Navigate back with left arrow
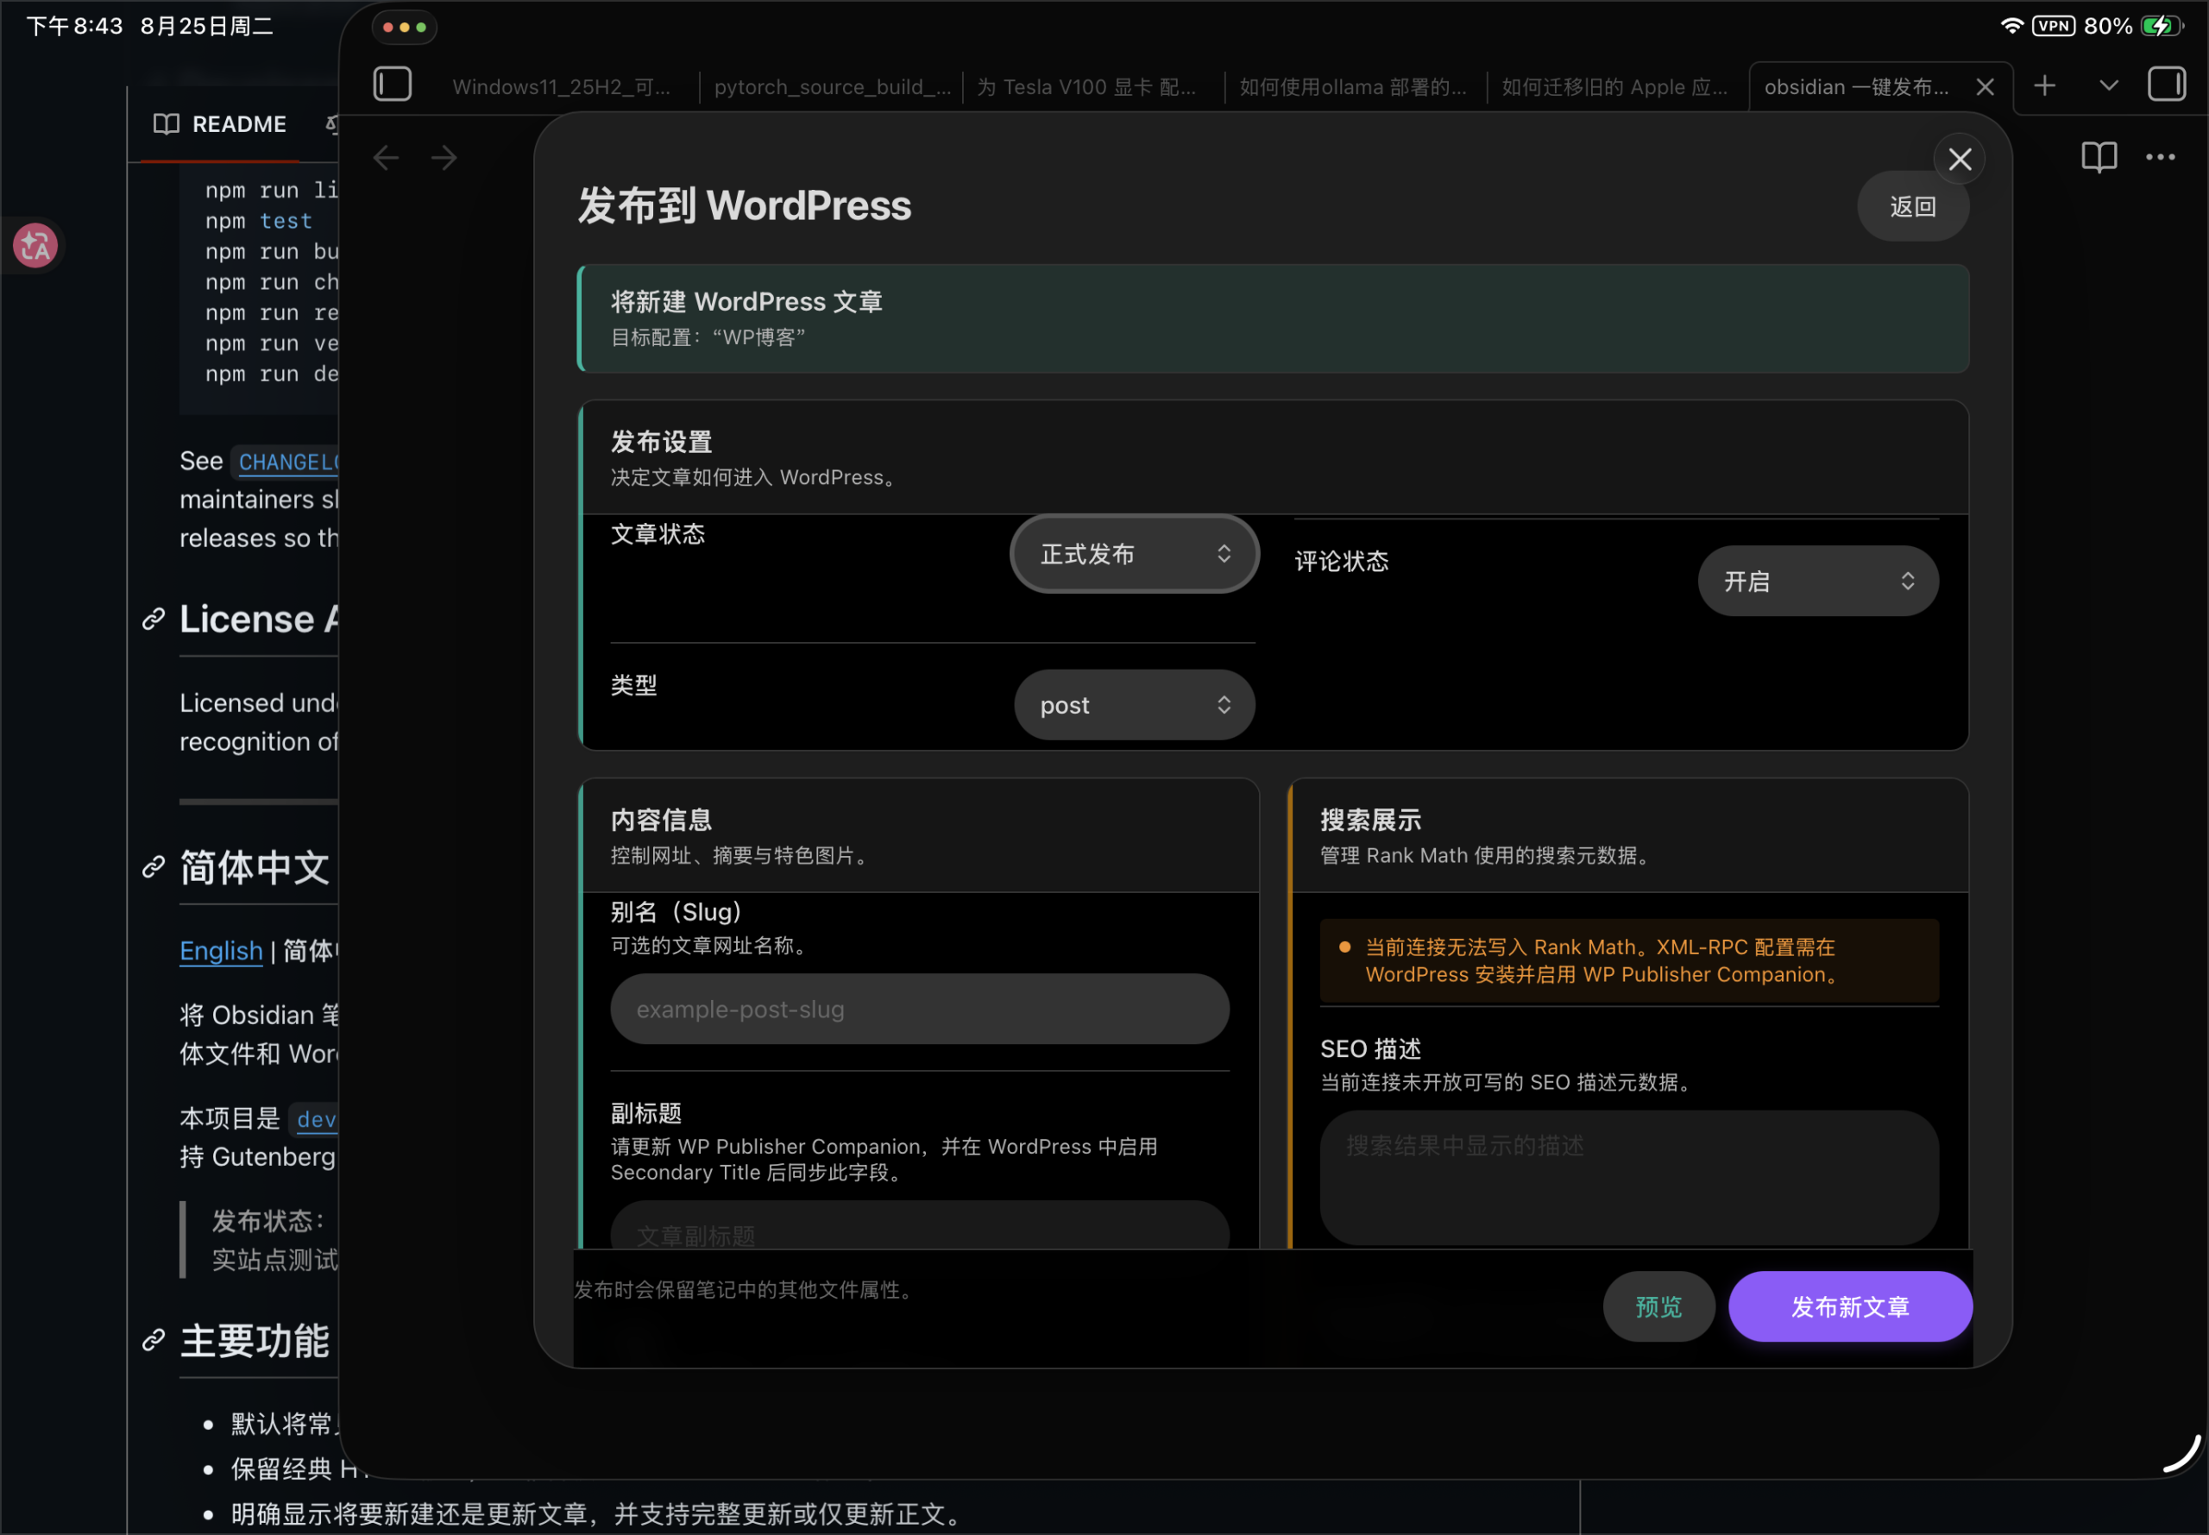Image resolution: width=2209 pixels, height=1535 pixels. (x=386, y=158)
